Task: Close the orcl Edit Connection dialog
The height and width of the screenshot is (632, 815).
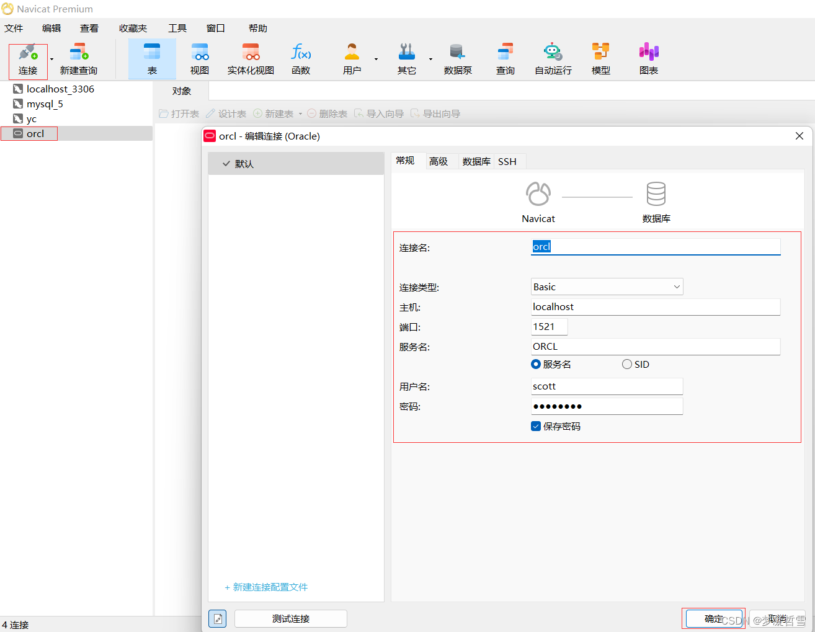Action: [x=799, y=136]
